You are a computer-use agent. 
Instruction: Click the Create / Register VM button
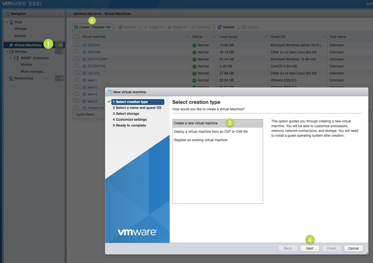pyautogui.click(x=92, y=27)
